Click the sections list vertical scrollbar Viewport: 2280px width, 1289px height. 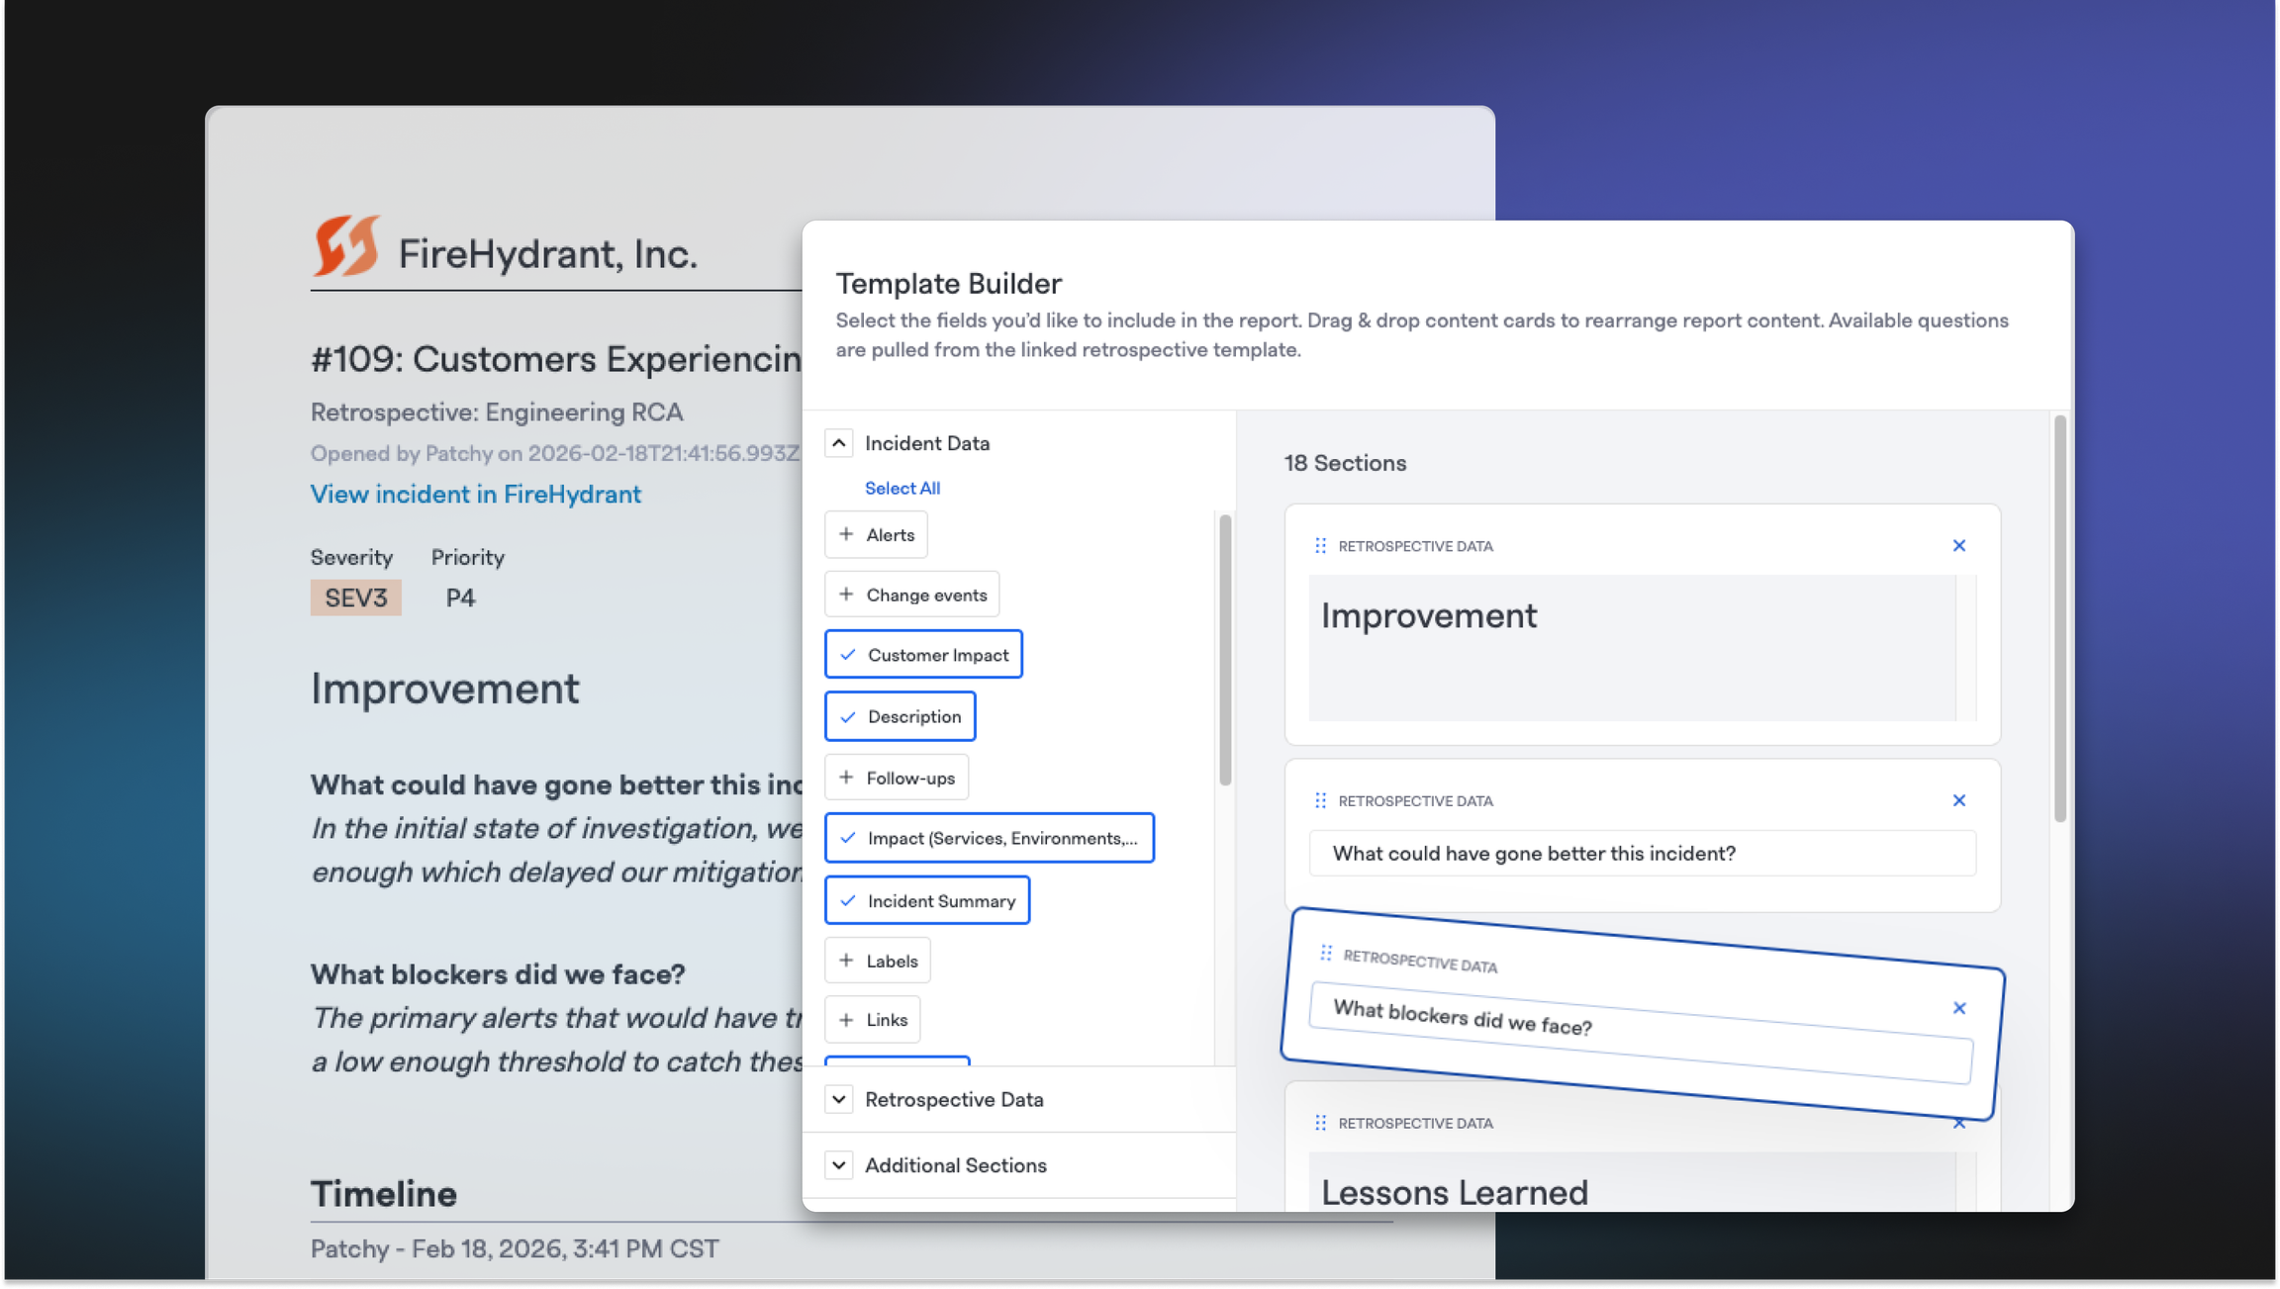tap(2059, 618)
